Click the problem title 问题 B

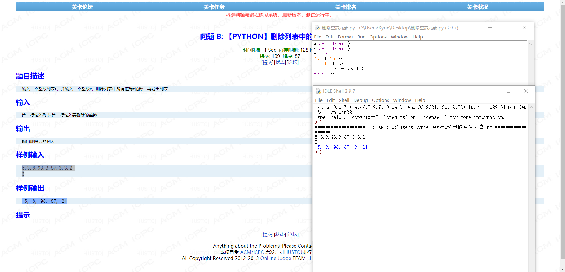256,37
